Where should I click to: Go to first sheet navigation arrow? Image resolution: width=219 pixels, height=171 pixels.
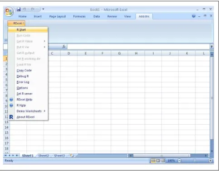tap(5, 156)
